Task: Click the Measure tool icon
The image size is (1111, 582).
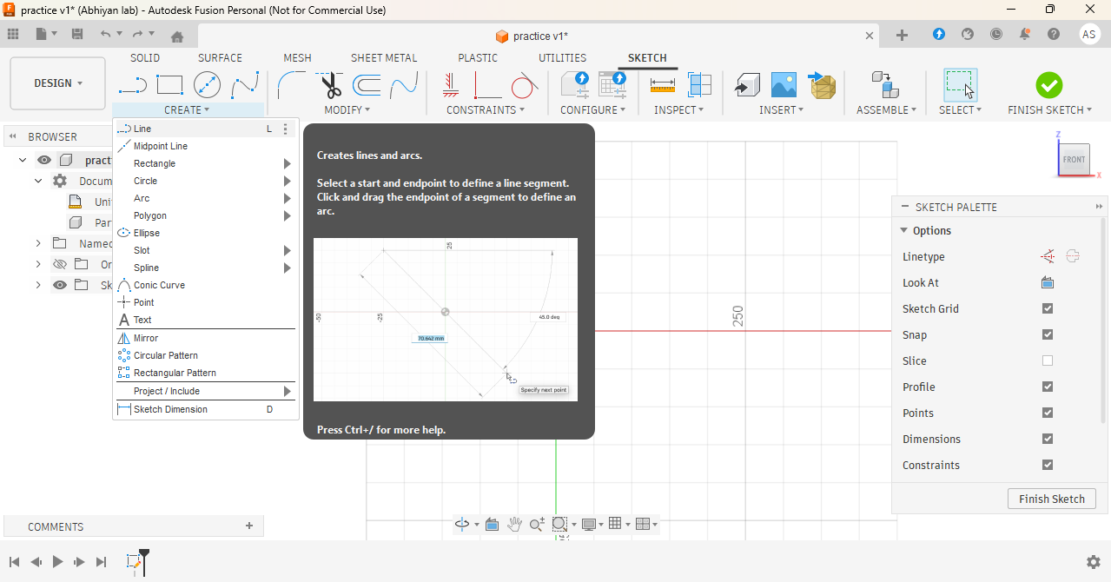Action: tap(663, 85)
